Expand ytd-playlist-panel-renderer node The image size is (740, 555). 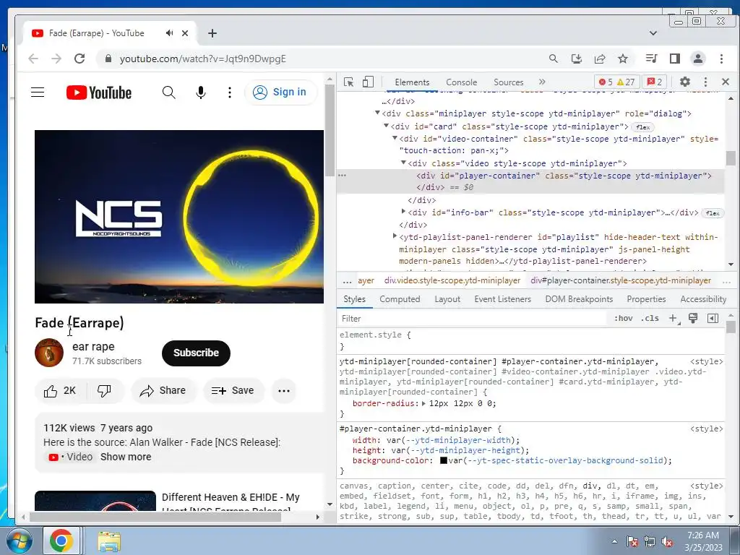[395, 236]
